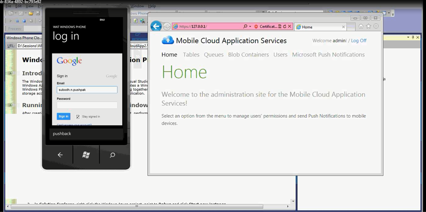Image resolution: width=426 pixels, height=212 pixels.
Task: Collapse the Running section expander
Action: point(10,105)
